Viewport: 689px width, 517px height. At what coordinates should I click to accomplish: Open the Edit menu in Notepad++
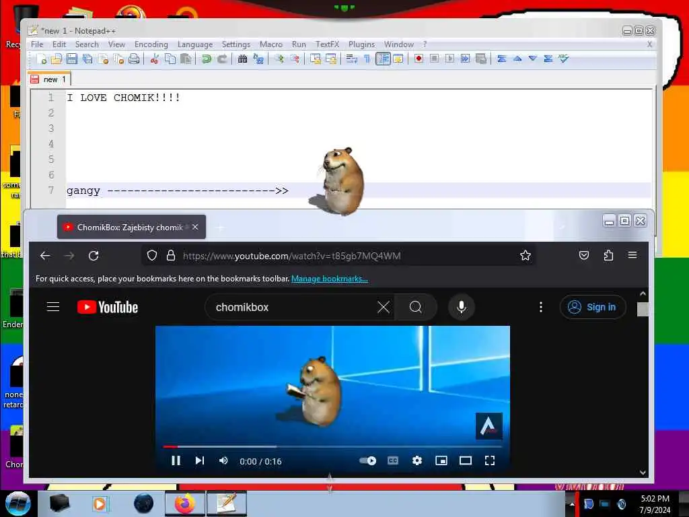tap(59, 44)
